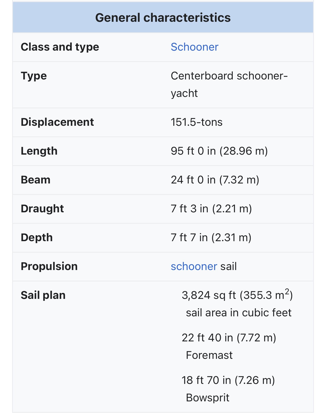The image size is (326, 413).
Task: Click the 7 ft 7 in depth value
Action: pyautogui.click(x=211, y=238)
